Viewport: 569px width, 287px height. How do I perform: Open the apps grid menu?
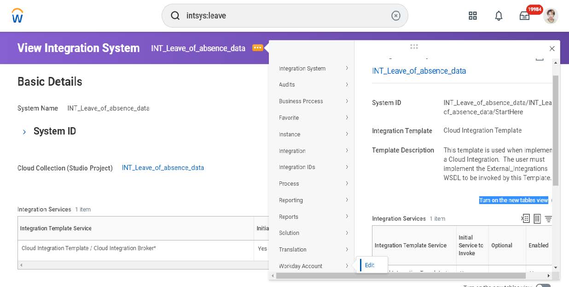coord(473,16)
